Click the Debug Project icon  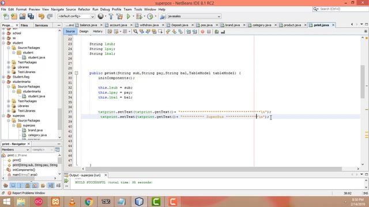tap(139, 17)
